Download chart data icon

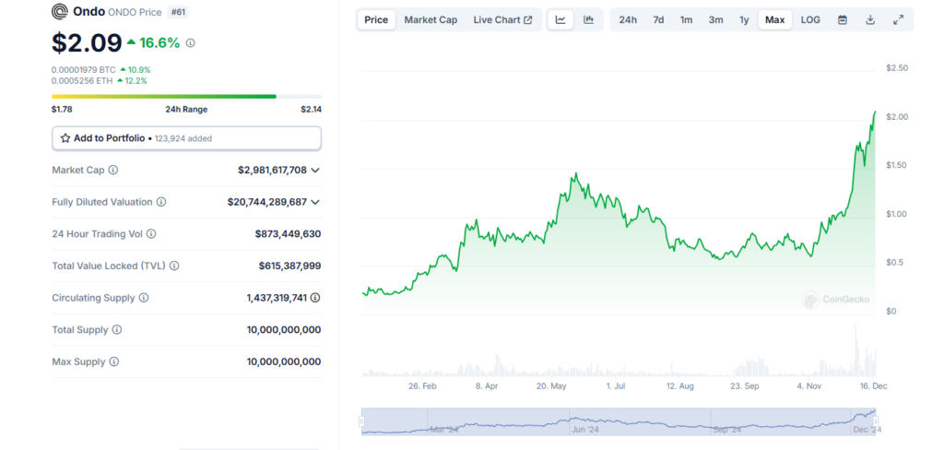click(x=870, y=20)
